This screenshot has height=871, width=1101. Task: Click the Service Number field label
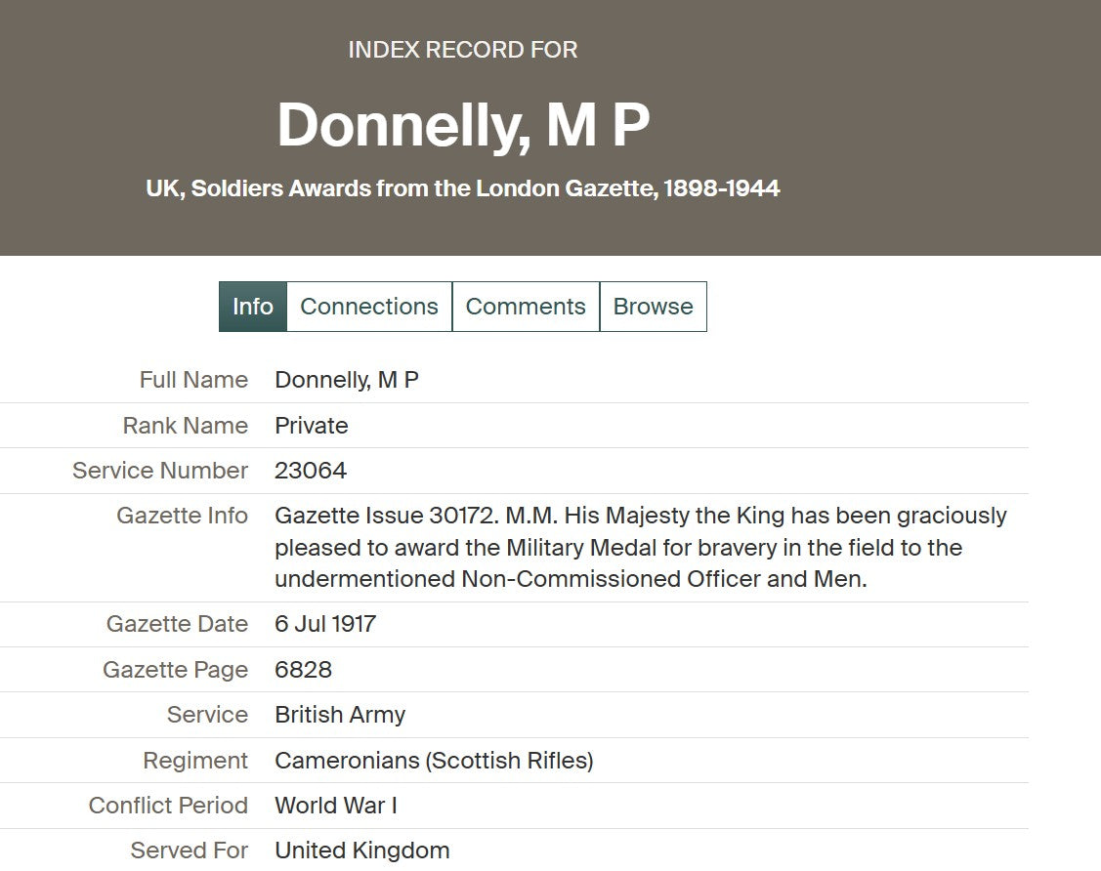point(160,471)
